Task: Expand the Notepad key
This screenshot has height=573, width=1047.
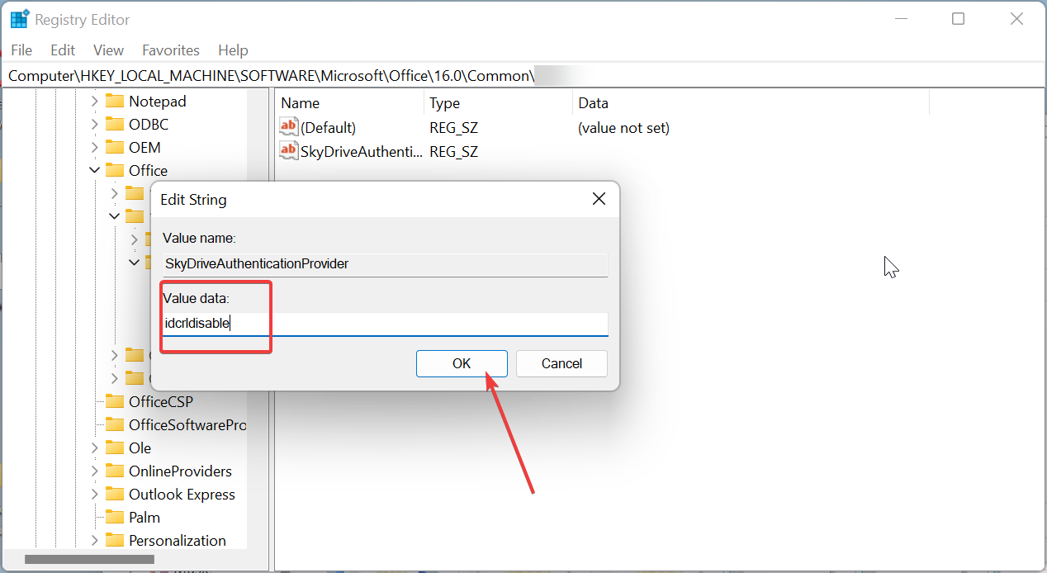Action: pos(94,102)
